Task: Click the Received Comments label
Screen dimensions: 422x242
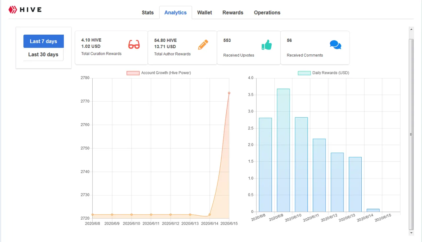Action: (305, 55)
